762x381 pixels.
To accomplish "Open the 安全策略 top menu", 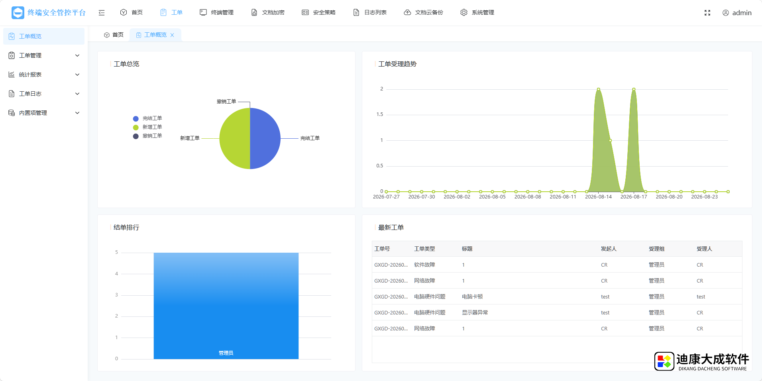I will pyautogui.click(x=324, y=12).
